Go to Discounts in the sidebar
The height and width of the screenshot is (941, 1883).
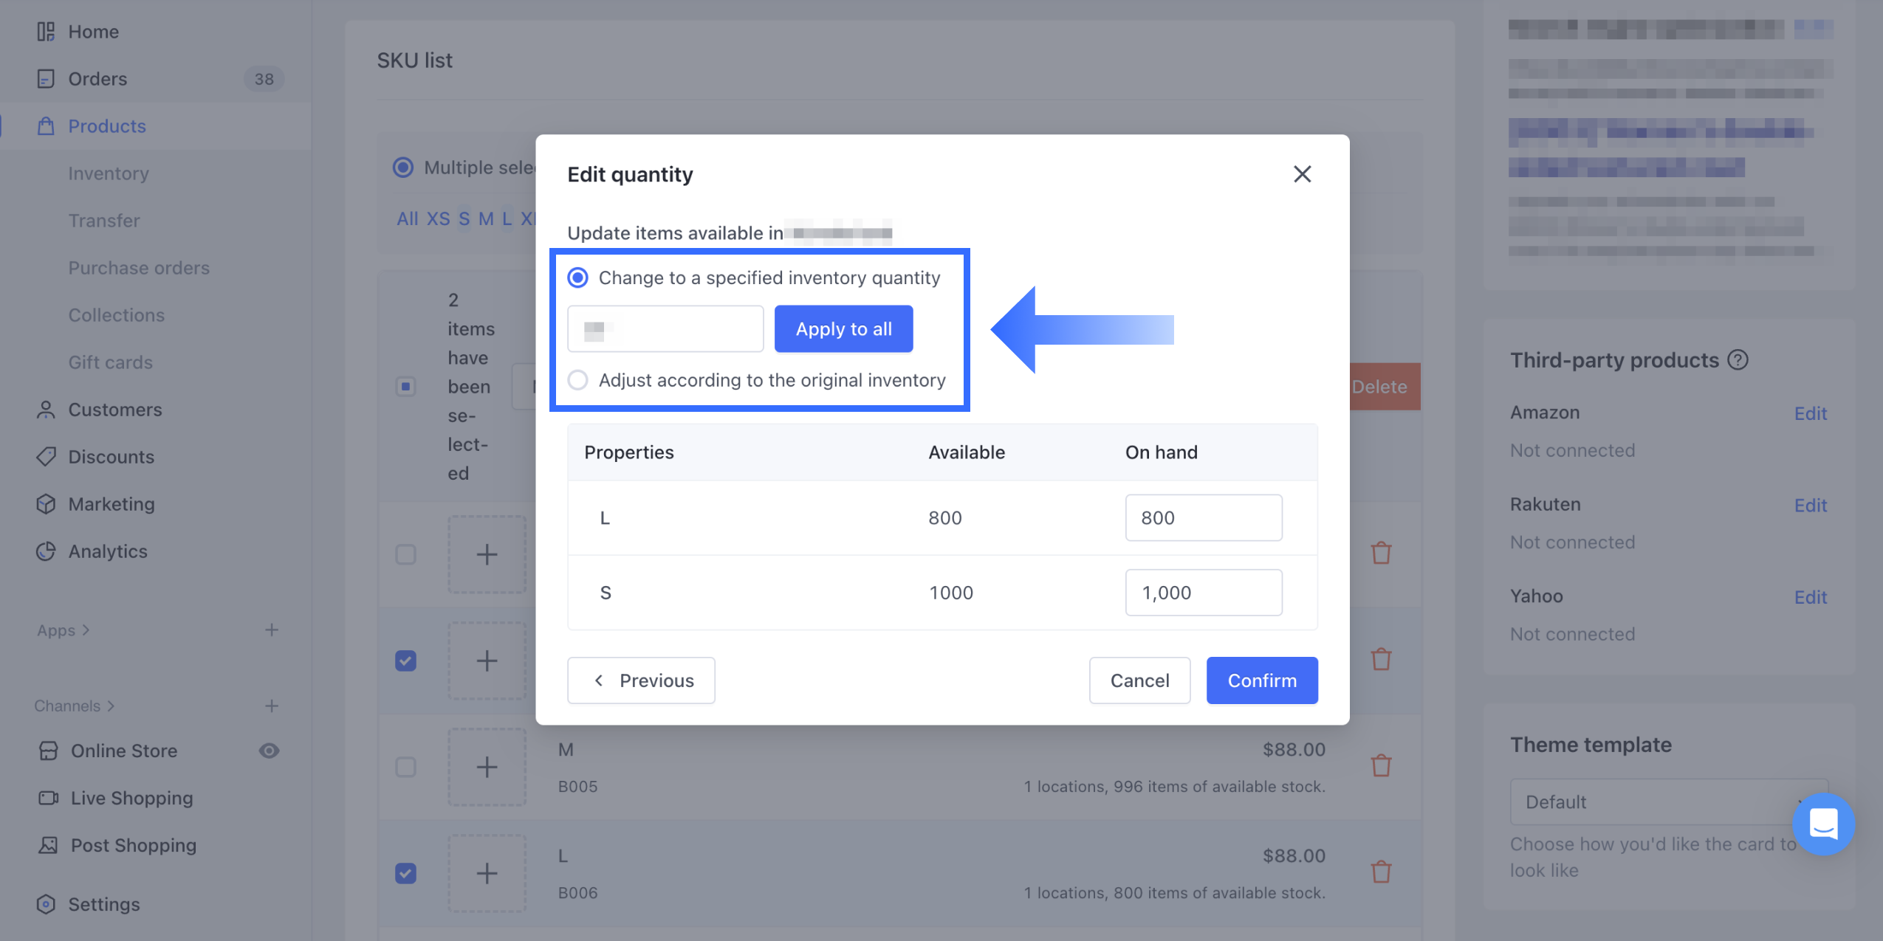(x=111, y=457)
